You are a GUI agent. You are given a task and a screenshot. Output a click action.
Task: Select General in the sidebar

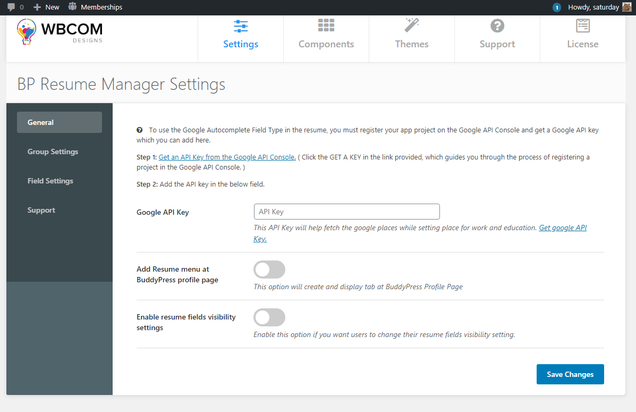[59, 122]
